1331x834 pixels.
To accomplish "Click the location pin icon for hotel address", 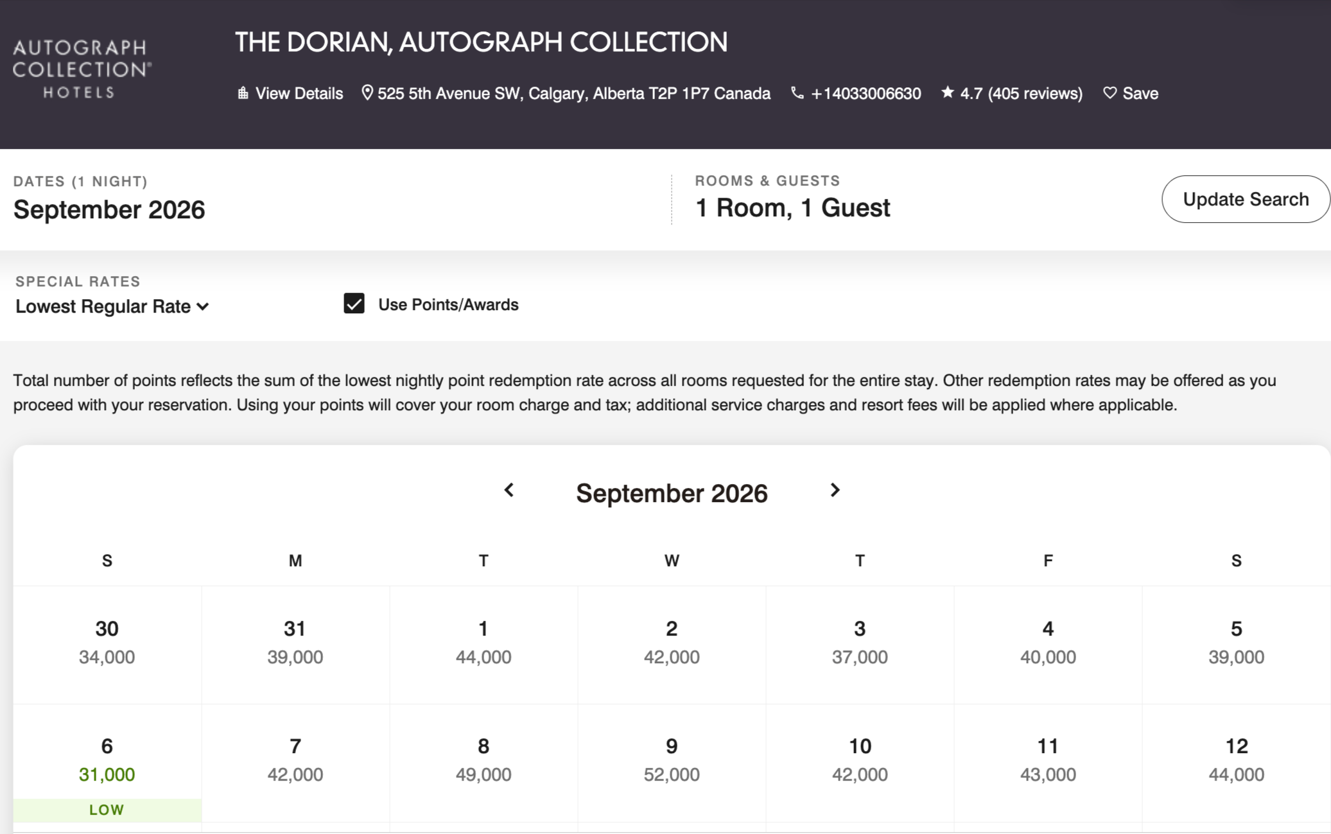I will point(368,93).
